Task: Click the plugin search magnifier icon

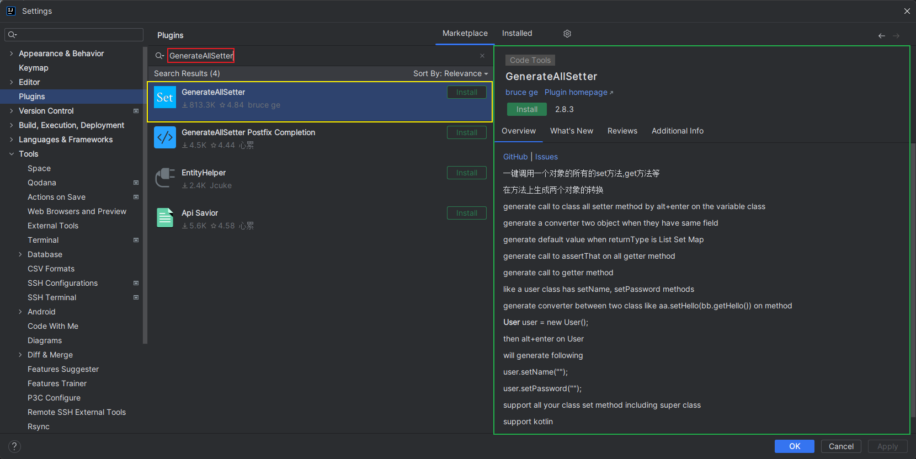Action: (159, 56)
